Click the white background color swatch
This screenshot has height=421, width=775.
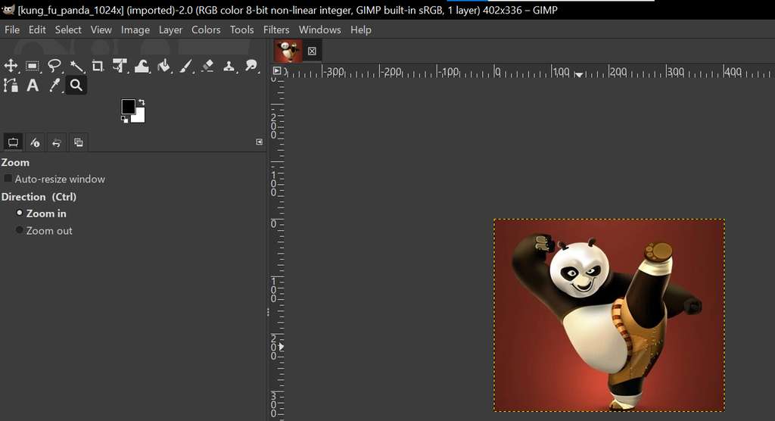pyautogui.click(x=139, y=117)
